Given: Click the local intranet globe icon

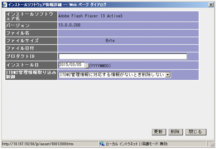Looking at the screenshot, I should [102, 144].
